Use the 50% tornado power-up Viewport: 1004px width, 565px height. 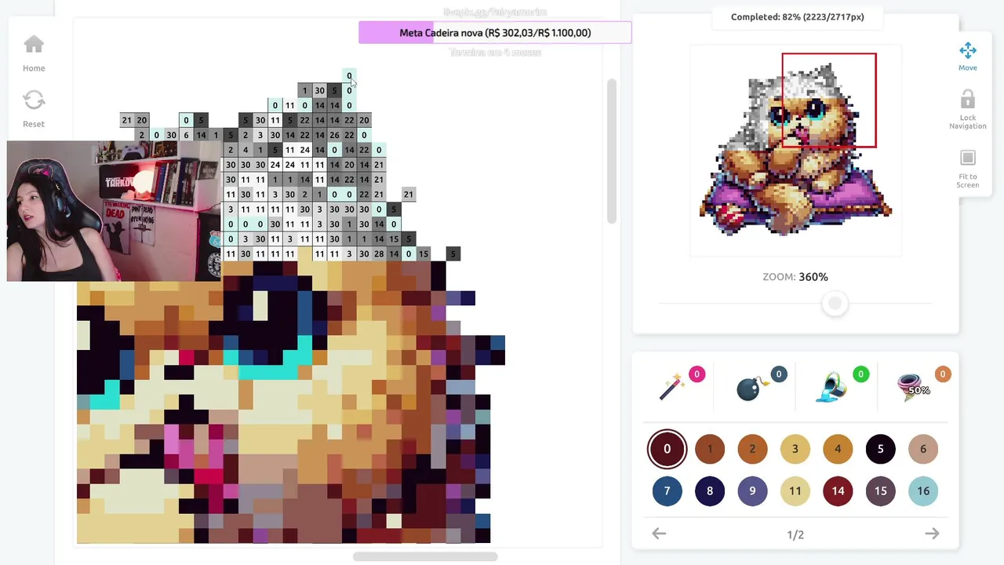915,387
